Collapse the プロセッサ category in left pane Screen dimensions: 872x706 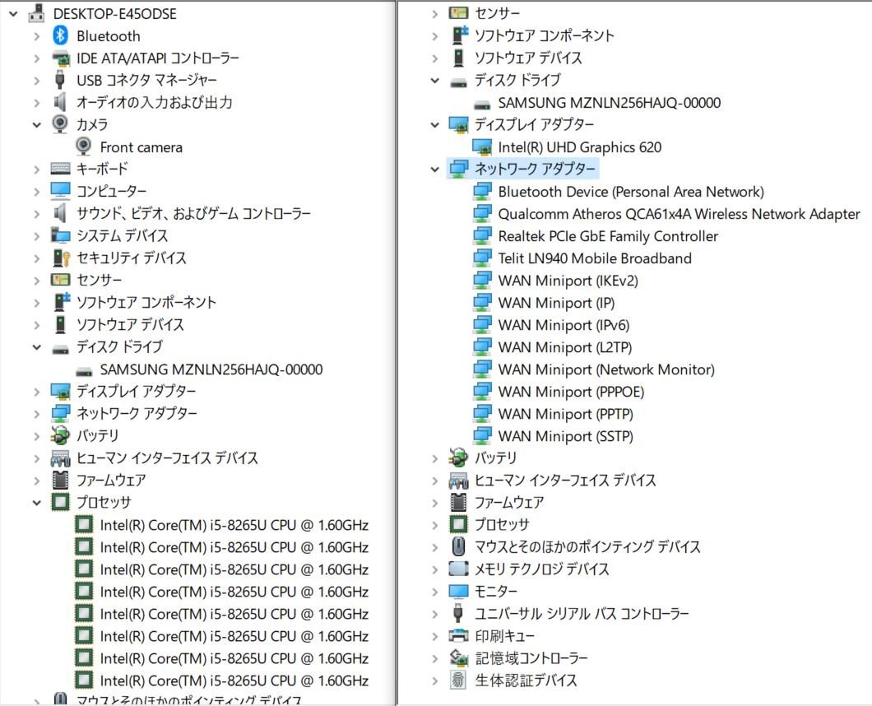click(37, 503)
